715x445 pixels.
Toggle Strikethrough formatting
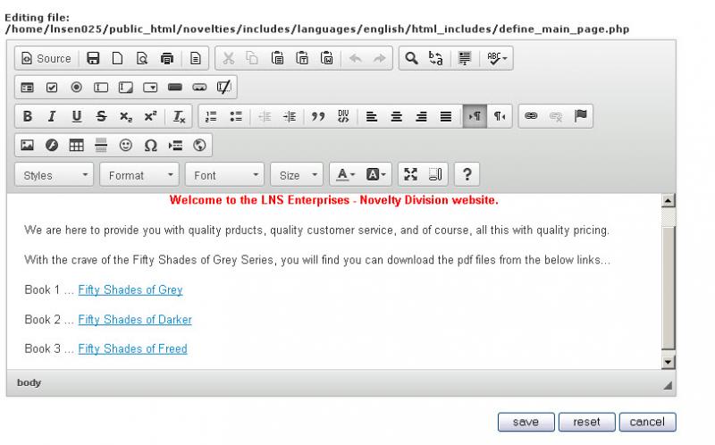click(101, 116)
